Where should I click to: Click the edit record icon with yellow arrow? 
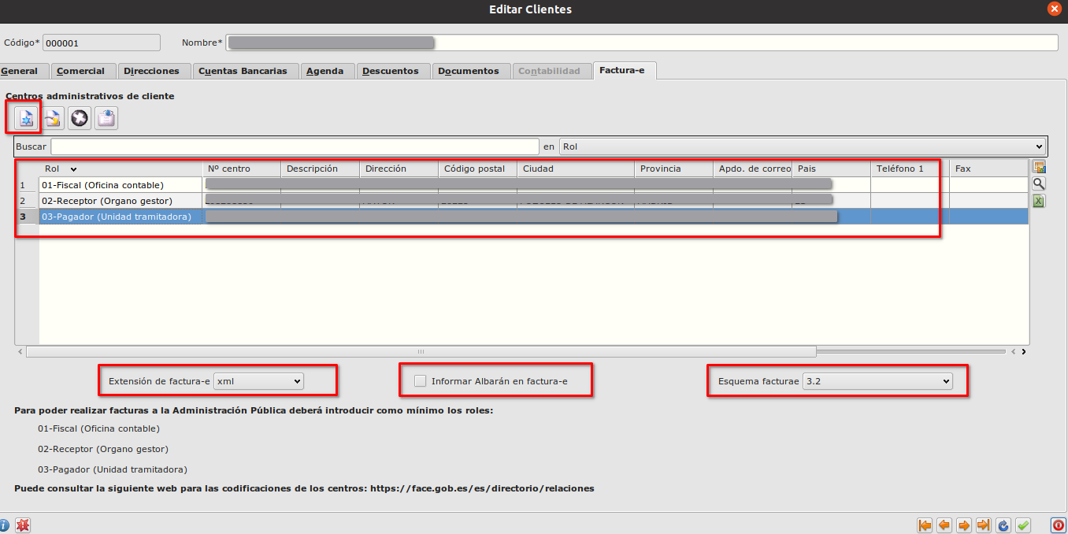point(53,118)
